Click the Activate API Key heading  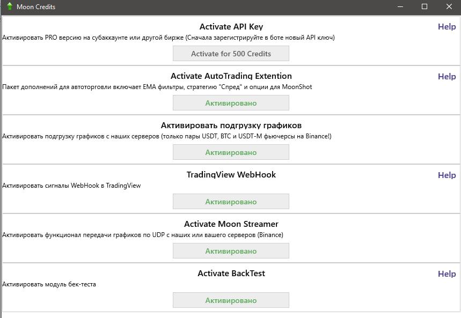pos(231,27)
